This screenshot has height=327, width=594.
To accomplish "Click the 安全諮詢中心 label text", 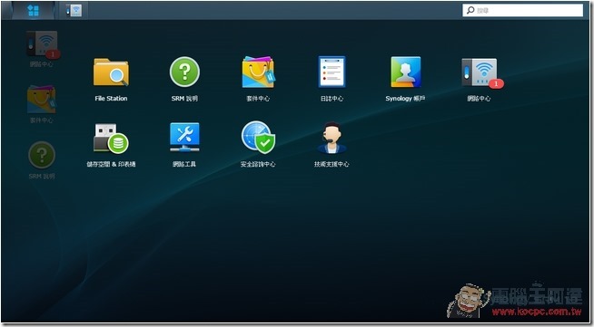I will [258, 164].
